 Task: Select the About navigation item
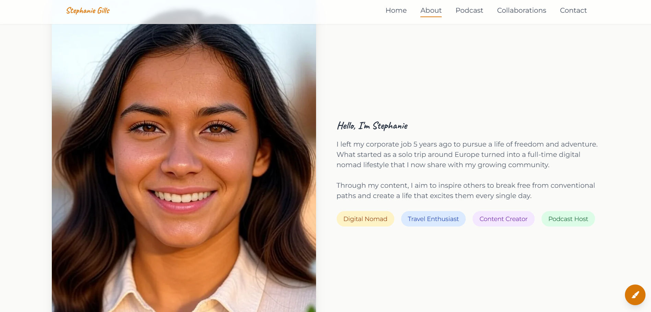tap(431, 10)
